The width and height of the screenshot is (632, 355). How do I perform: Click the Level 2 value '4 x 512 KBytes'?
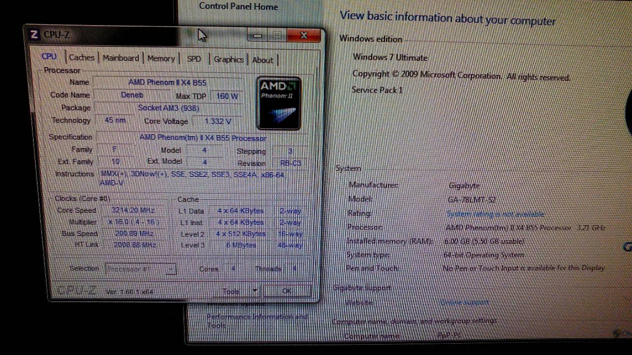(241, 234)
